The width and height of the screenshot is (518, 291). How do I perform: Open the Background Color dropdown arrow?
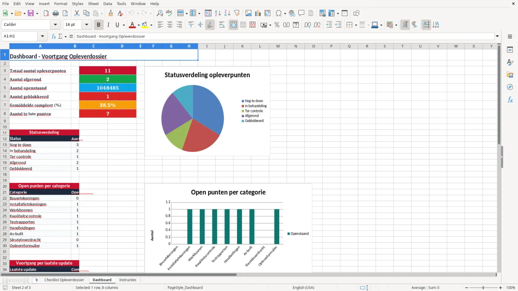pyautogui.click(x=151, y=25)
